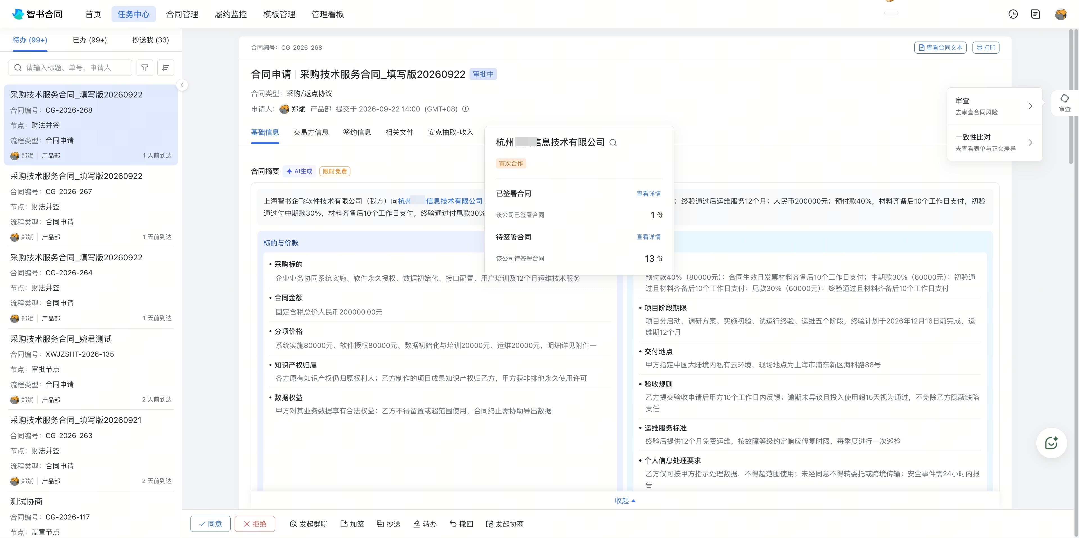This screenshot has width=1079, height=538.
Task: Click 发起群聊 in bottom toolbar
Action: [309, 524]
